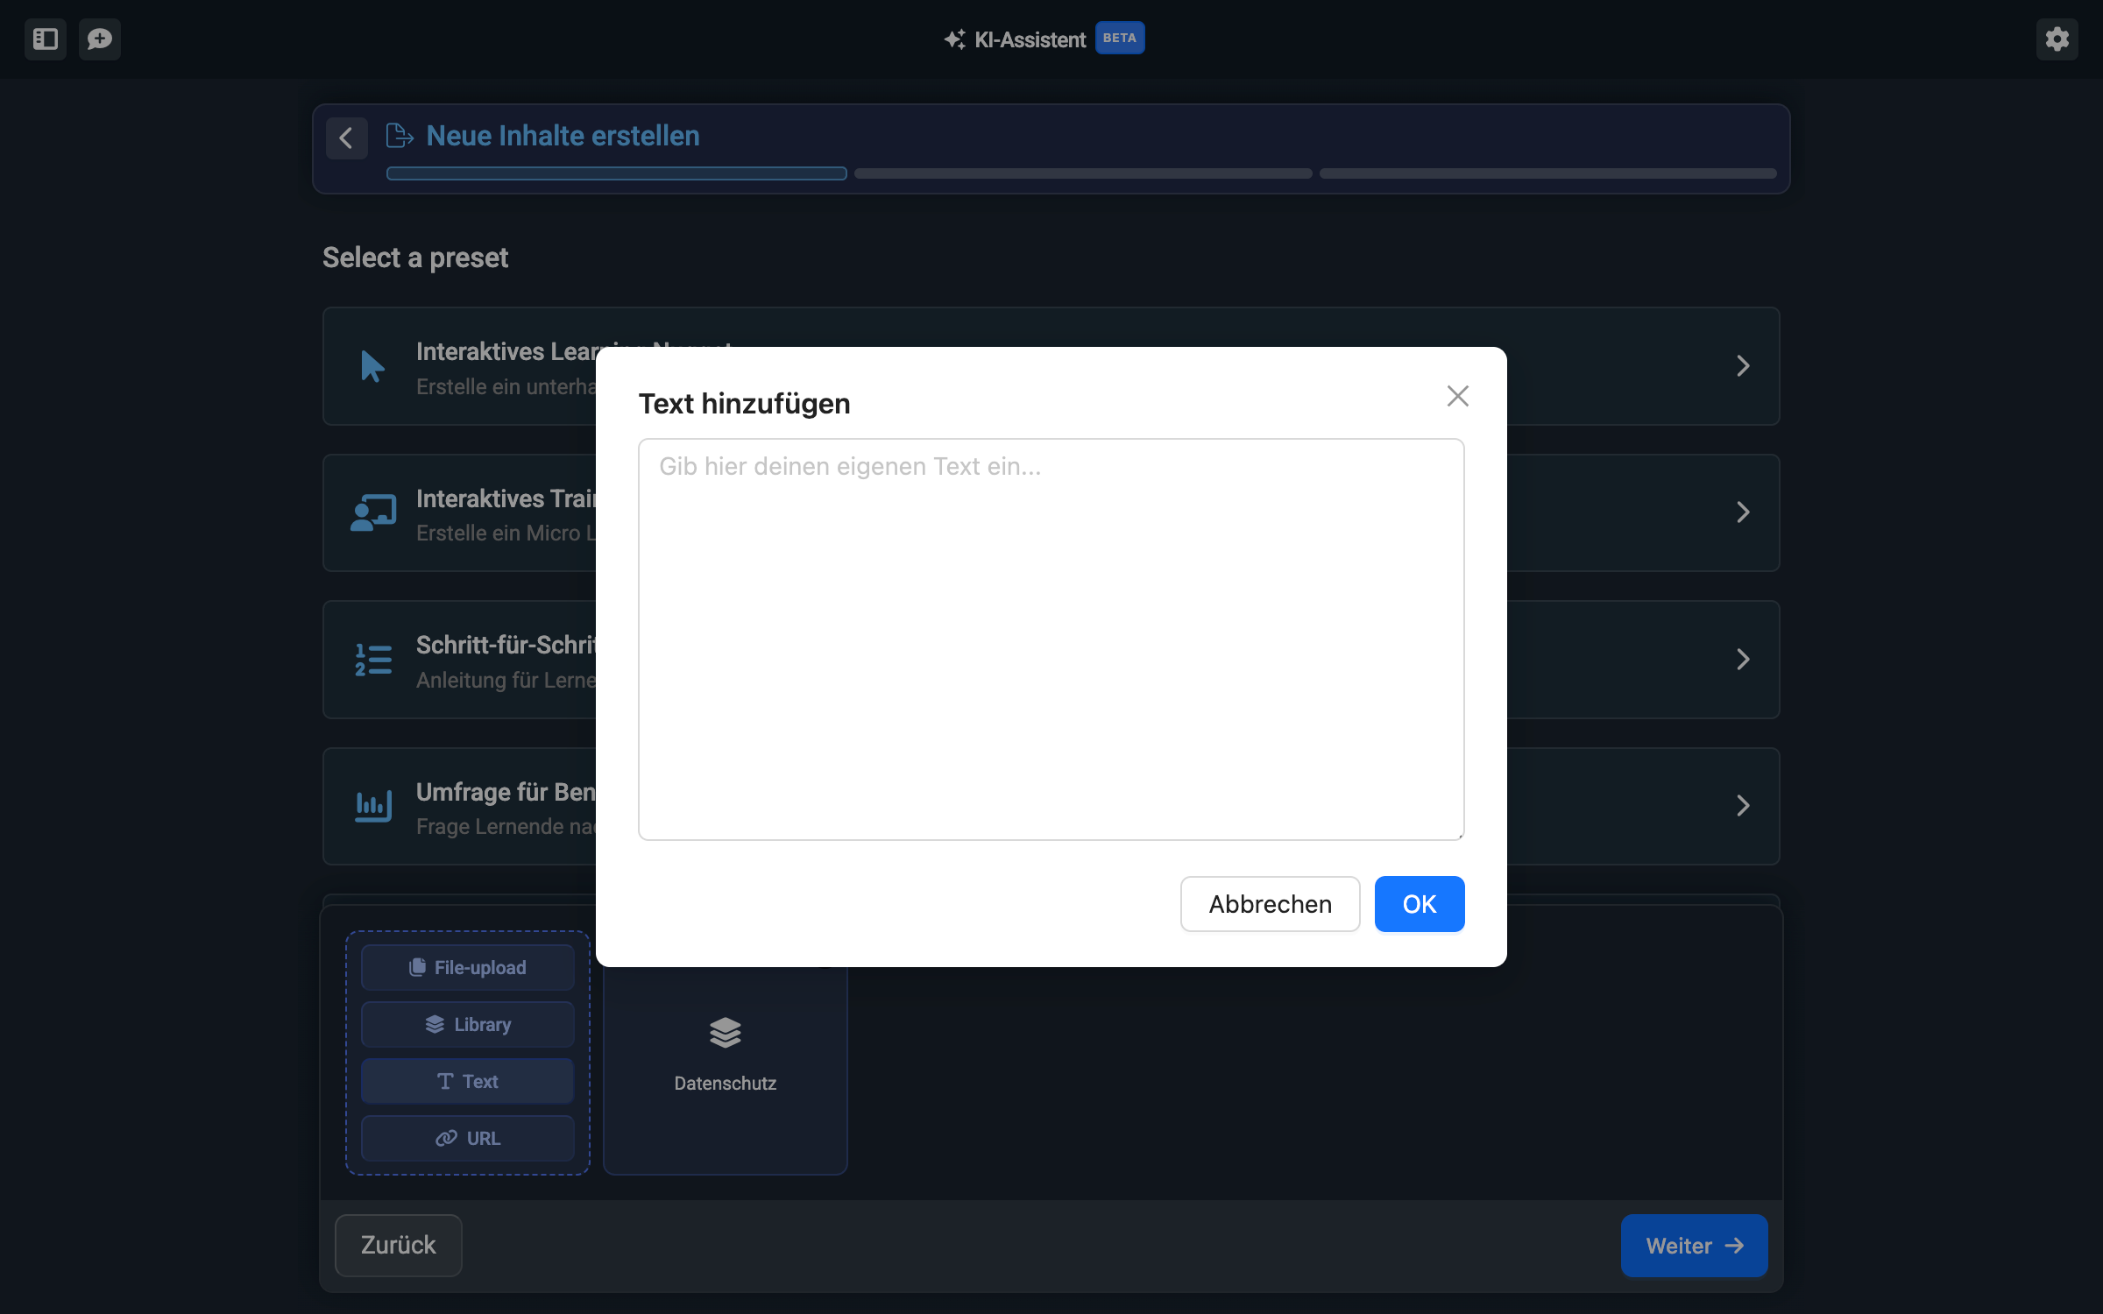Close the Text hinzufügen dialog
Viewport: 2103px width, 1314px height.
click(1457, 396)
